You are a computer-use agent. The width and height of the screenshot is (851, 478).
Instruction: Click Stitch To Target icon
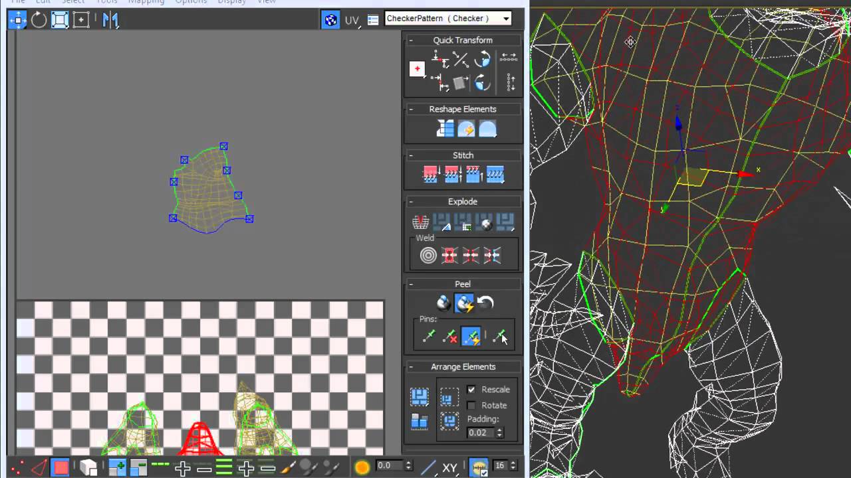(431, 175)
